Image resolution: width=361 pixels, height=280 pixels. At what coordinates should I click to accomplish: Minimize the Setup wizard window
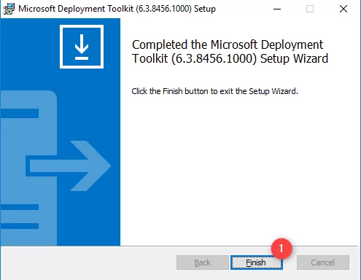[x=277, y=9]
